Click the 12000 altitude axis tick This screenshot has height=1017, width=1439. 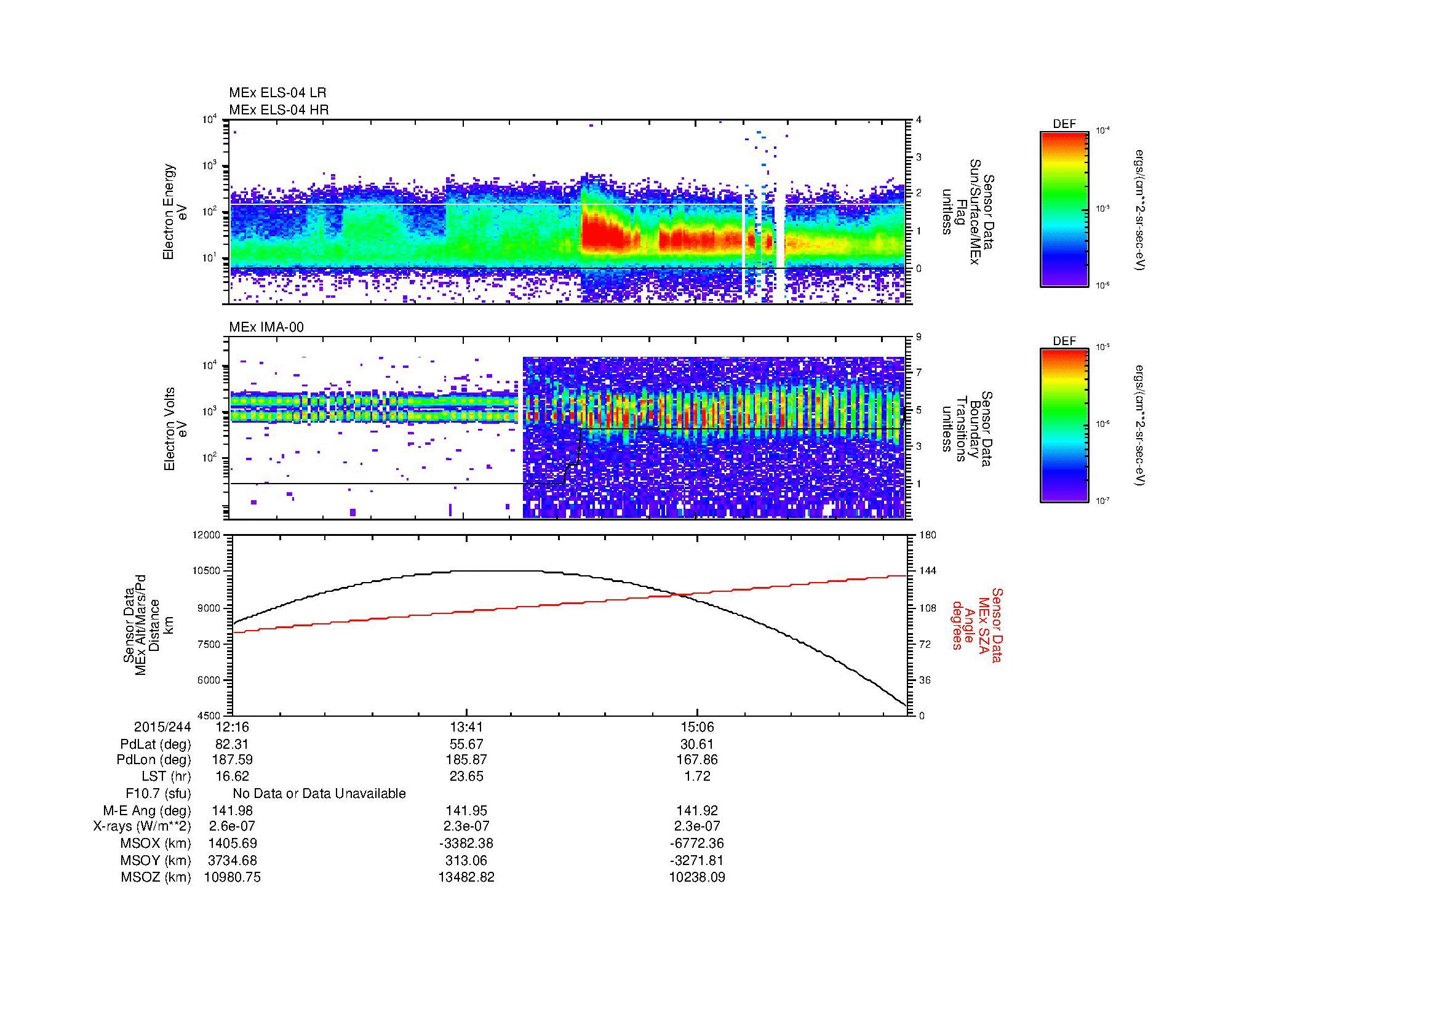click(x=207, y=535)
